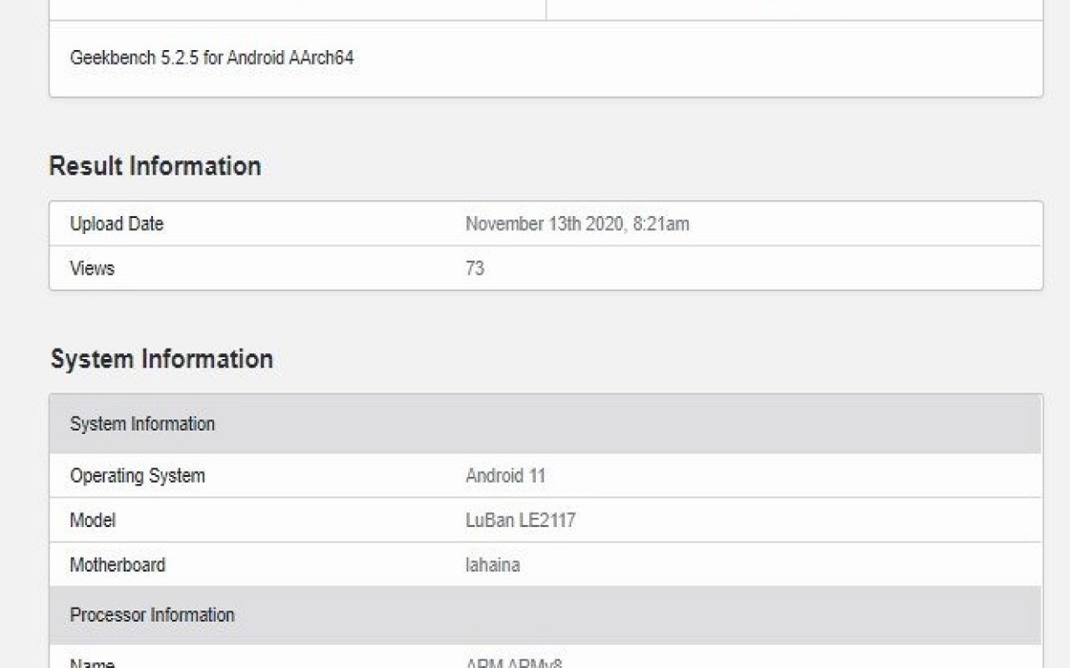Select the Operating System label
The image size is (1070, 668).
click(137, 476)
